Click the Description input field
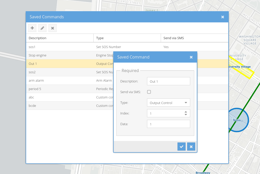The height and width of the screenshot is (174, 260). point(168,81)
